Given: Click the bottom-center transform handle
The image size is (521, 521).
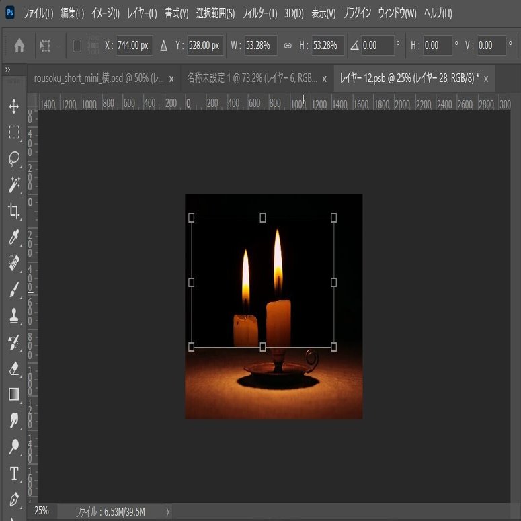Looking at the screenshot, I should [x=262, y=347].
